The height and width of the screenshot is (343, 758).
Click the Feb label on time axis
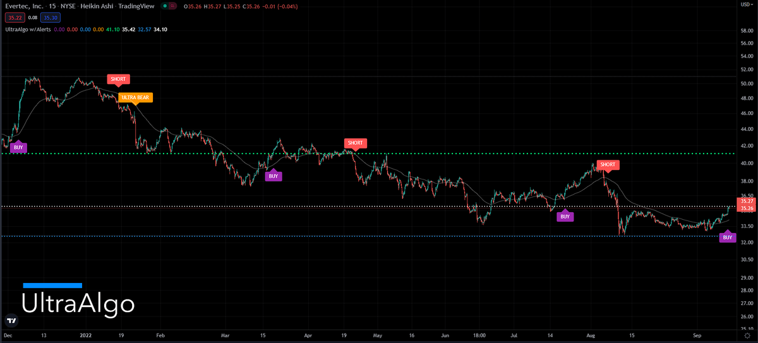160,337
